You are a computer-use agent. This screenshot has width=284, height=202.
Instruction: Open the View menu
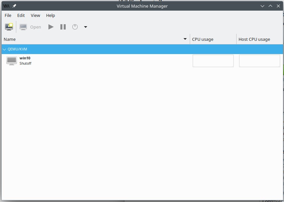(35, 15)
